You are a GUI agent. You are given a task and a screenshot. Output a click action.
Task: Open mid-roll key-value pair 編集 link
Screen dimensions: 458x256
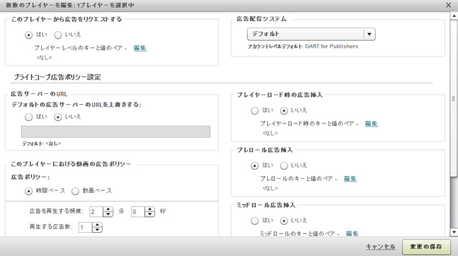(x=352, y=233)
